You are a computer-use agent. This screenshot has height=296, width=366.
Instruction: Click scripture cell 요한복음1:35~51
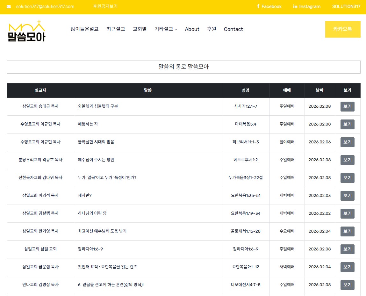246,195
